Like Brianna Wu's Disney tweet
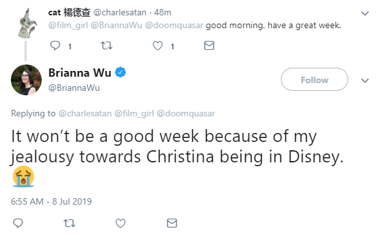The width and height of the screenshot is (388, 241). (x=121, y=223)
